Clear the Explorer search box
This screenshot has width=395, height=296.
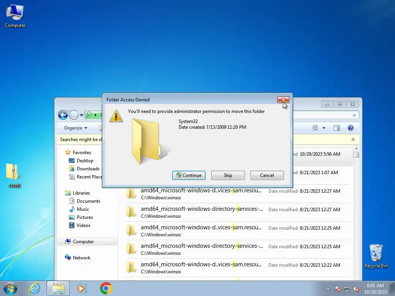[x=354, y=115]
